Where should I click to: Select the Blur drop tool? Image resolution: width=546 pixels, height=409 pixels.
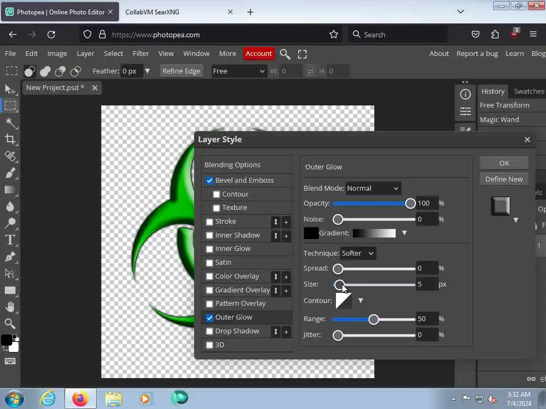pyautogui.click(x=10, y=206)
